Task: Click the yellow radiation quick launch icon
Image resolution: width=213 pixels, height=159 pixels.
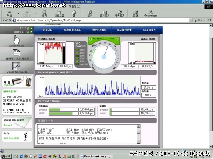Action: (x=55, y=156)
